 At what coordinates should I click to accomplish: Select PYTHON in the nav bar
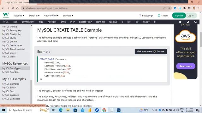[52, 22]
